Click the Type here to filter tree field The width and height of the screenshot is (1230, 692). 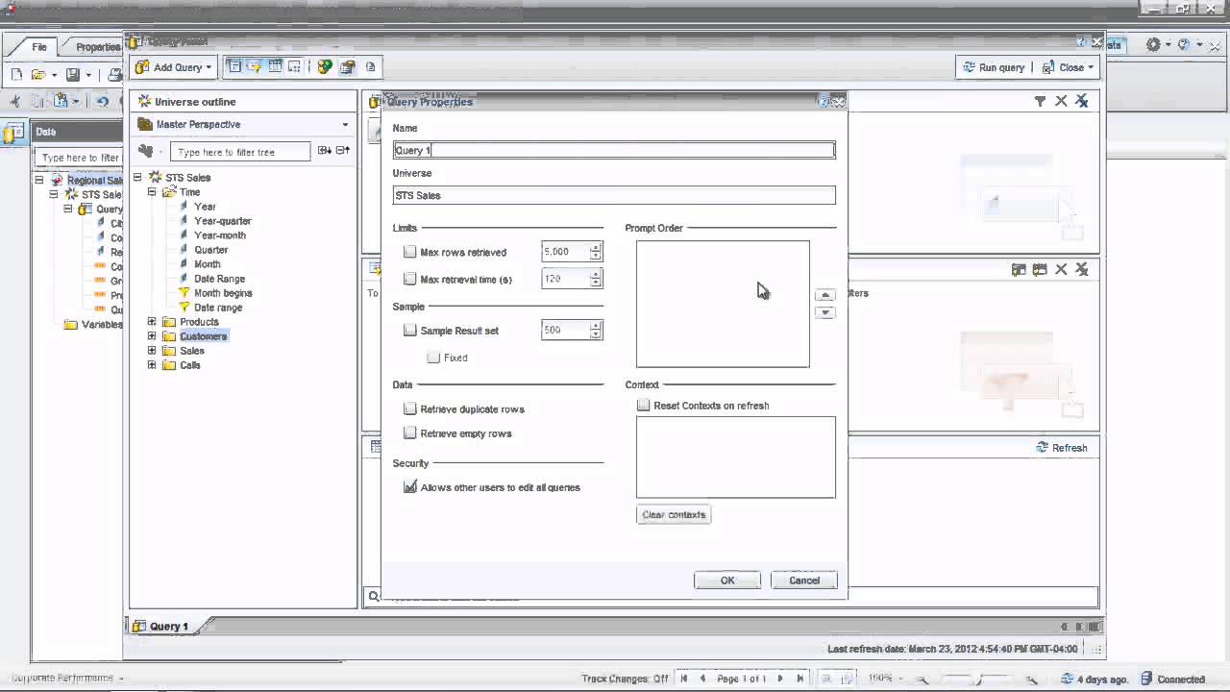(x=240, y=152)
